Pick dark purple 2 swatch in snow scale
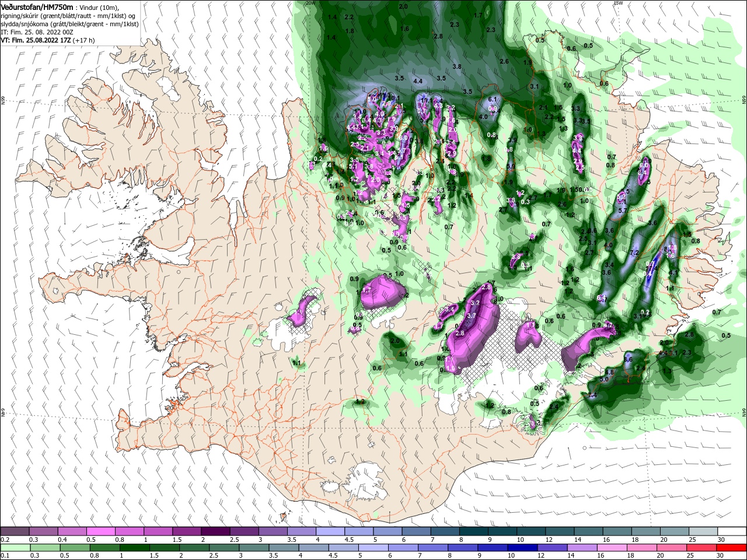Viewport: 747px width, 560px height. tap(215, 531)
